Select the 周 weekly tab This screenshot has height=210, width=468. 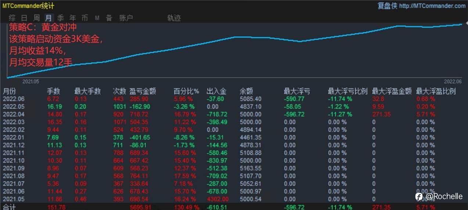(36, 18)
